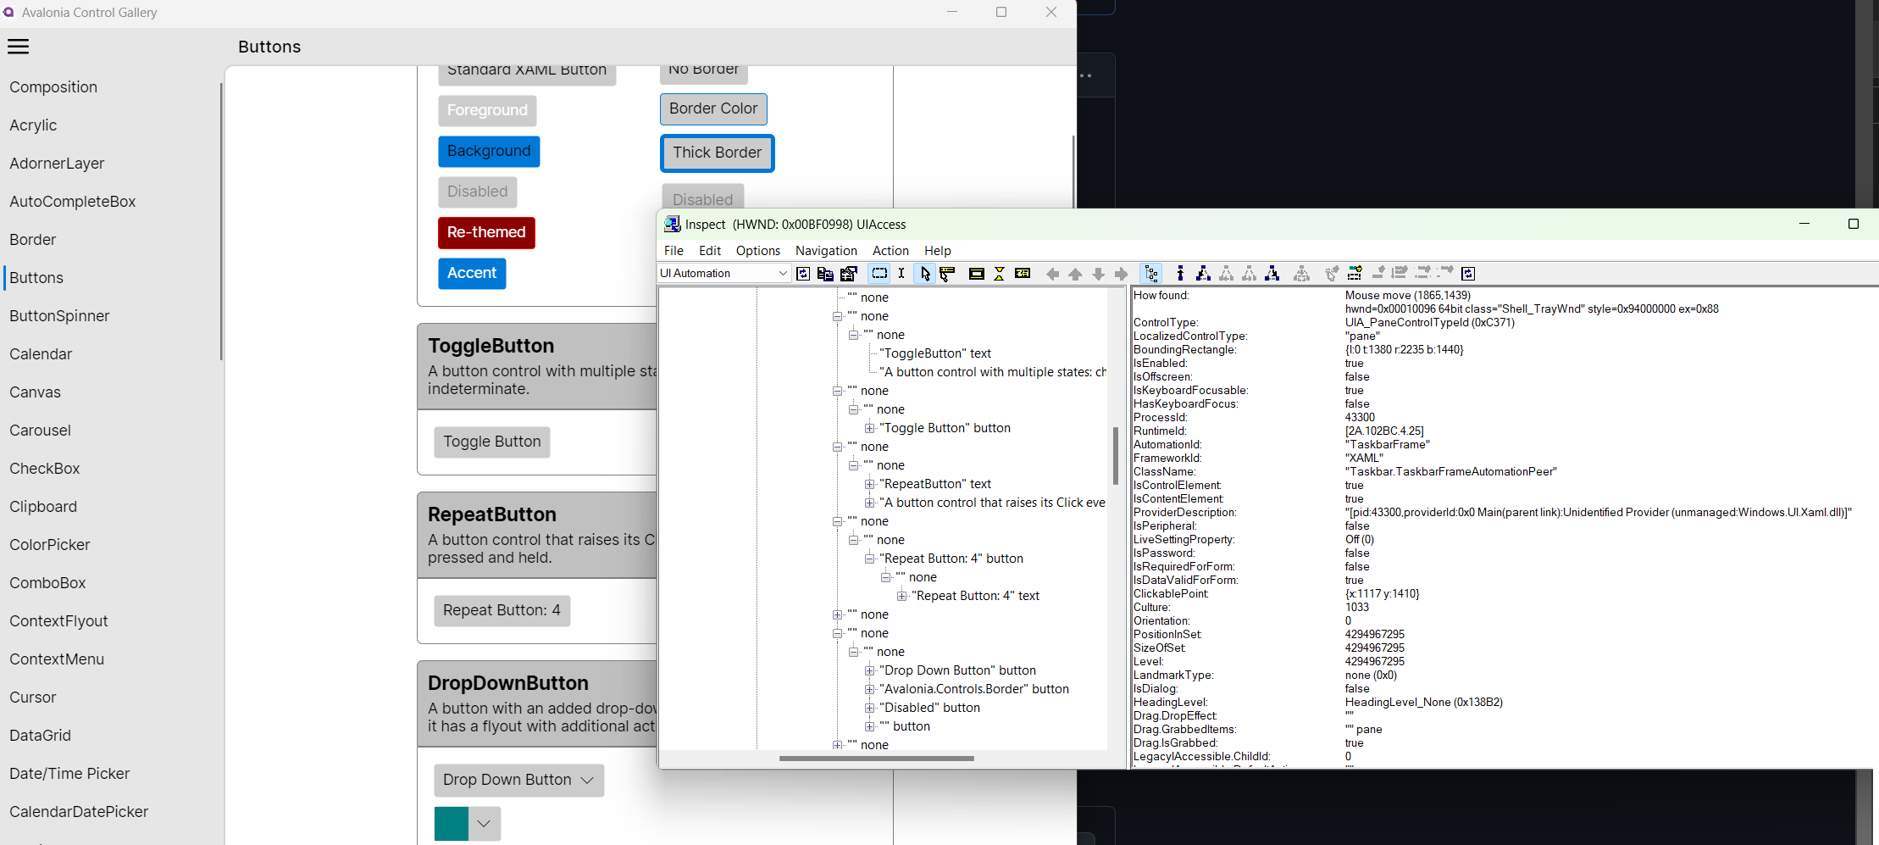Viewport: 1879px width, 845px height.
Task: Click the Watch Focus icon in Inspect toolbar
Action: click(x=947, y=273)
